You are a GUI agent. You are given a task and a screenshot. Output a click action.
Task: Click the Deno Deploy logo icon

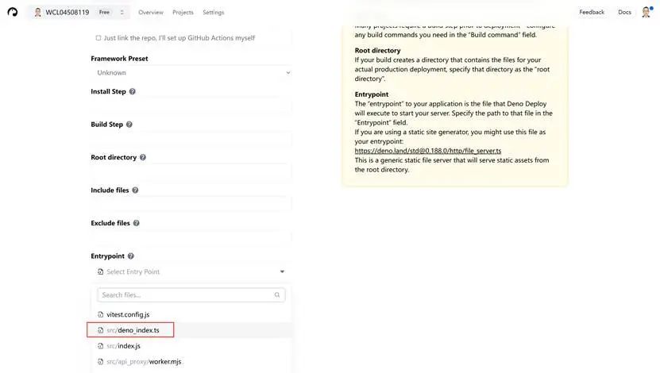(12, 12)
